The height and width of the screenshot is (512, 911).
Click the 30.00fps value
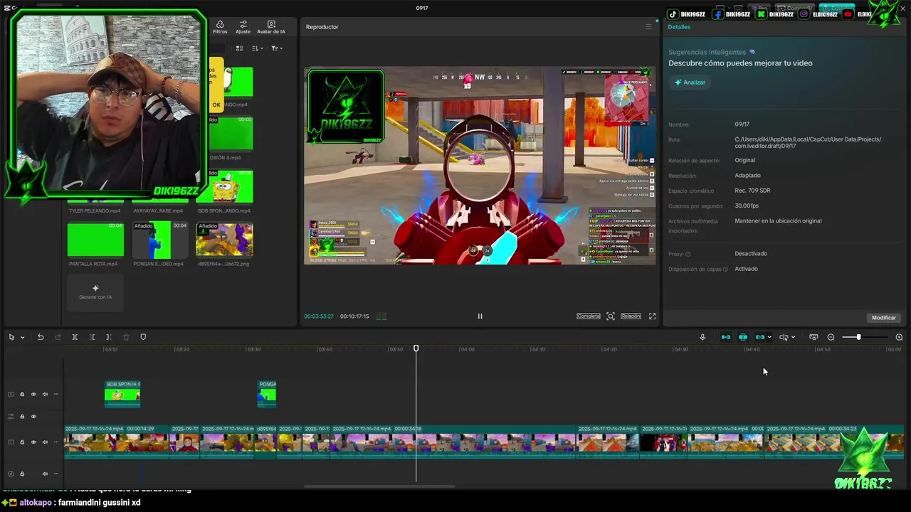point(747,206)
